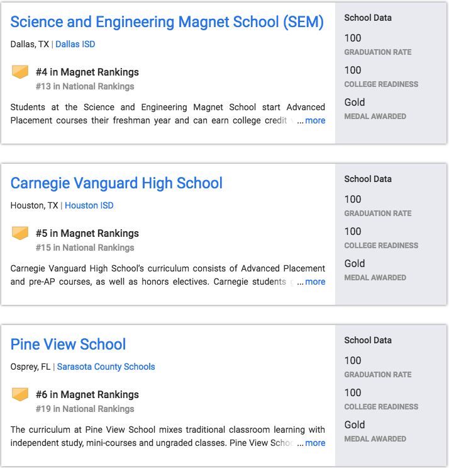Screen dimensions: 449x468
Task: Click Gold medal awarded in Carnegie card
Action: pos(355,263)
